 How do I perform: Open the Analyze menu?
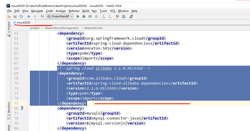pyautogui.click(x=61, y=11)
